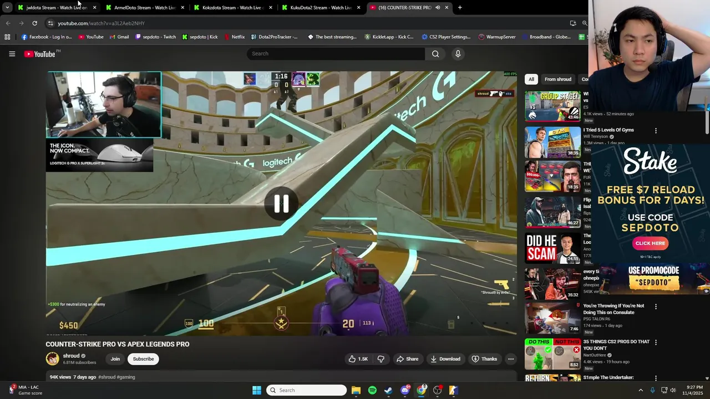Click the address bar URL
710x399 pixels.
[101, 23]
